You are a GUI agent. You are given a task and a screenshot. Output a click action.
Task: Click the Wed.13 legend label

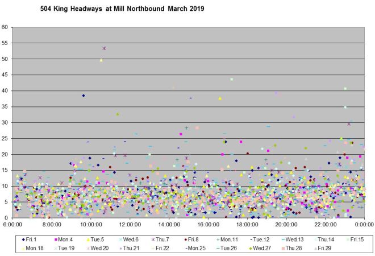click(294, 240)
